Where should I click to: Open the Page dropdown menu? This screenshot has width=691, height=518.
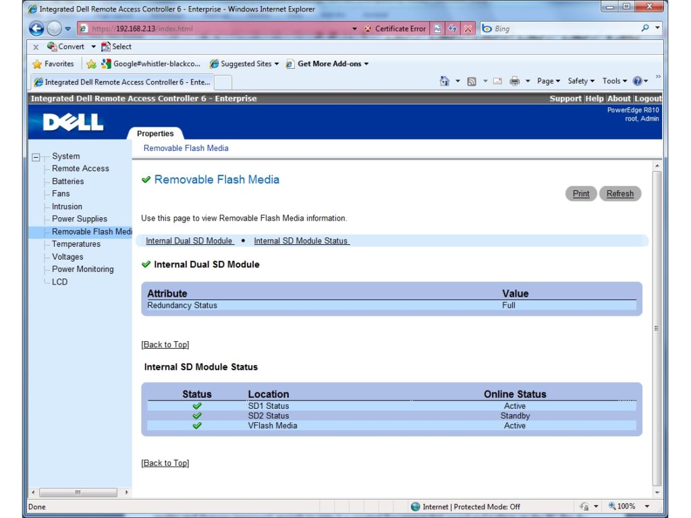pyautogui.click(x=547, y=80)
